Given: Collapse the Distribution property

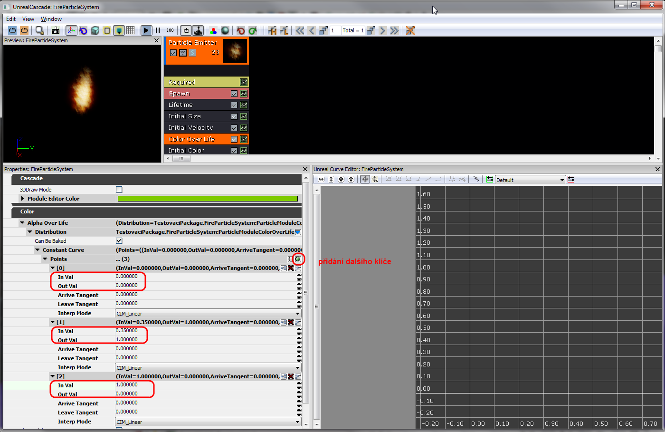Looking at the screenshot, I should [x=30, y=232].
